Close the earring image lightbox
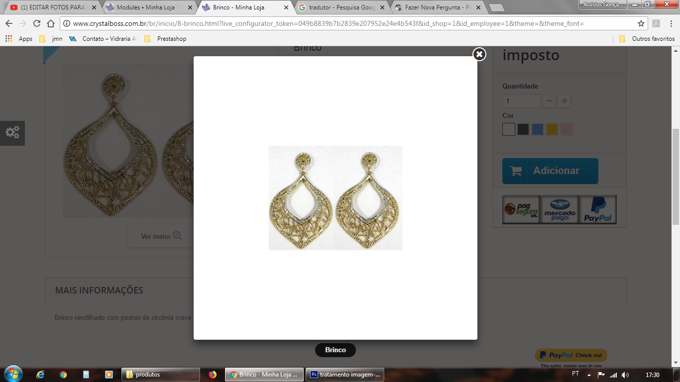This screenshot has width=680, height=382. 479,54
